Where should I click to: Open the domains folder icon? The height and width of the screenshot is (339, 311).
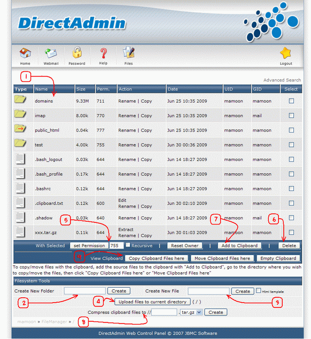pos(20,99)
